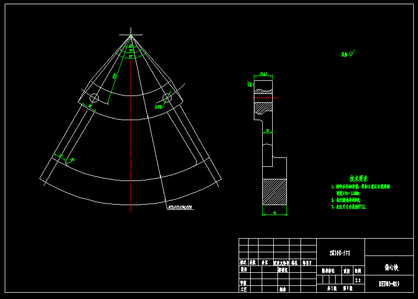Select the ZG310-570 material text
This screenshot has width=418, height=299.
coord(340,253)
